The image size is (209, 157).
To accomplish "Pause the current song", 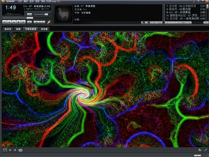I will pos(14,22).
